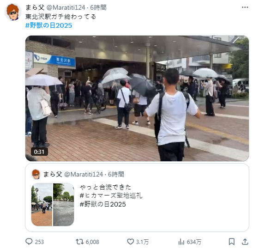This screenshot has height=250, width=253.
Task: Click the まら父 display name at top
Action: point(35,7)
